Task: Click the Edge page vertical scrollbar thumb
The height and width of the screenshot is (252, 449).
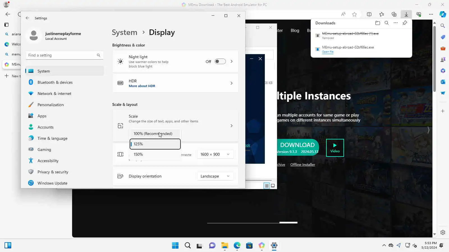Action: (x=434, y=59)
